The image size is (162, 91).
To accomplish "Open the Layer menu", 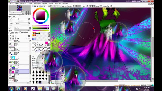I will tap(30, 4).
